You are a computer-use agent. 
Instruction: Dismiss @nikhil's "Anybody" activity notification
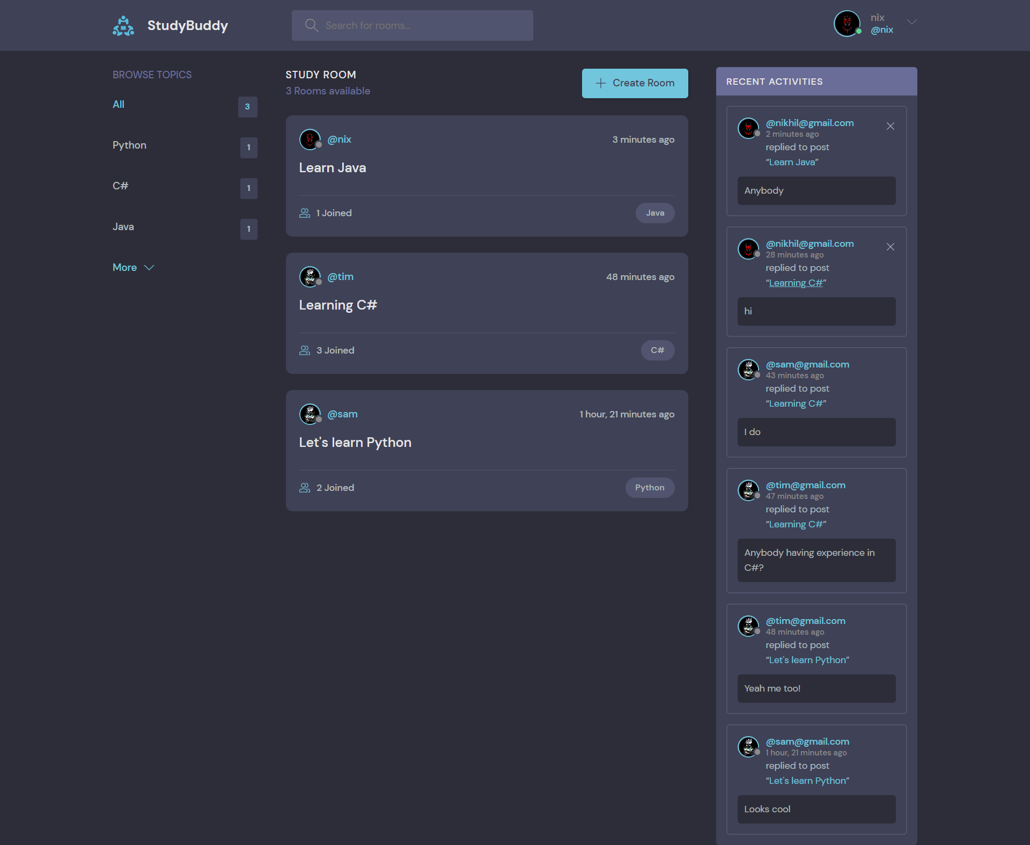click(891, 126)
